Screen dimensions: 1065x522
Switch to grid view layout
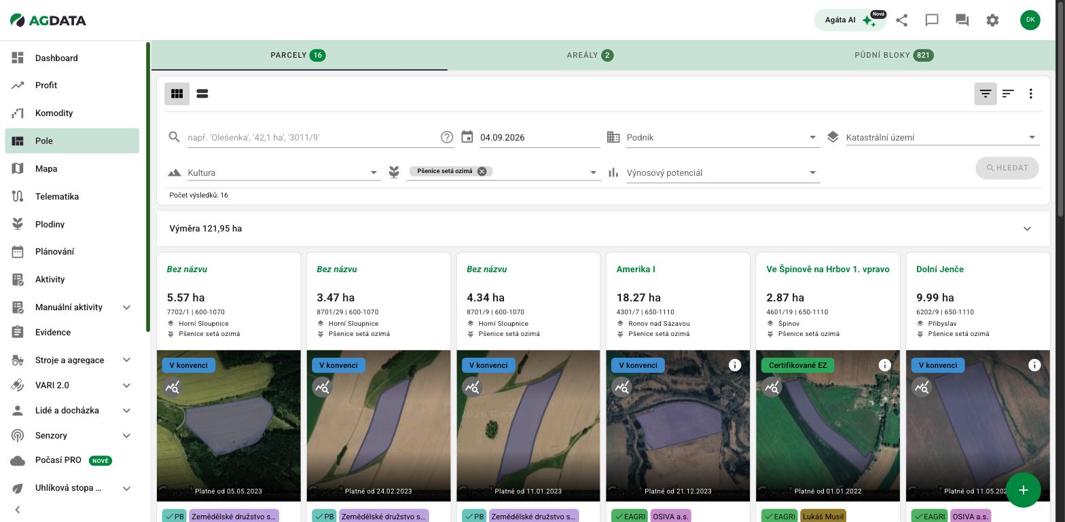pyautogui.click(x=177, y=94)
